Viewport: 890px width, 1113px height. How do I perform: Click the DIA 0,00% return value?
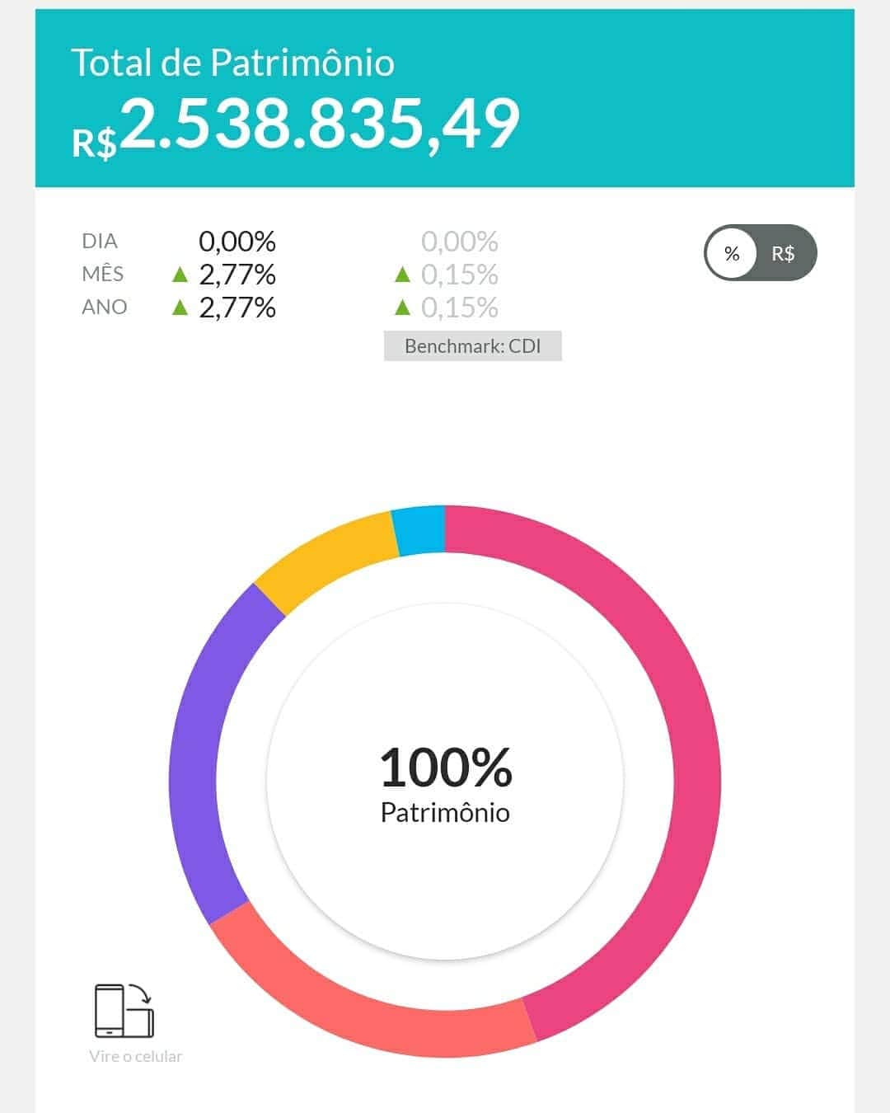coord(237,242)
